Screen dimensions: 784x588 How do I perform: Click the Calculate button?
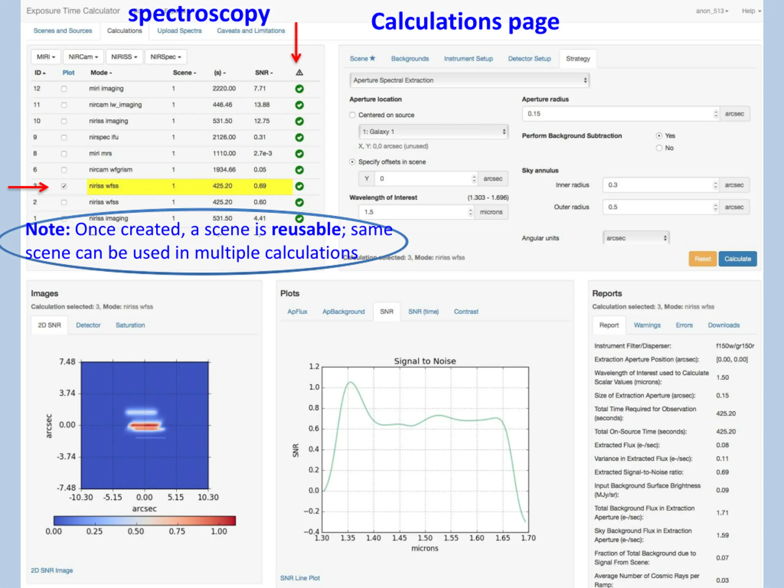pyautogui.click(x=737, y=259)
